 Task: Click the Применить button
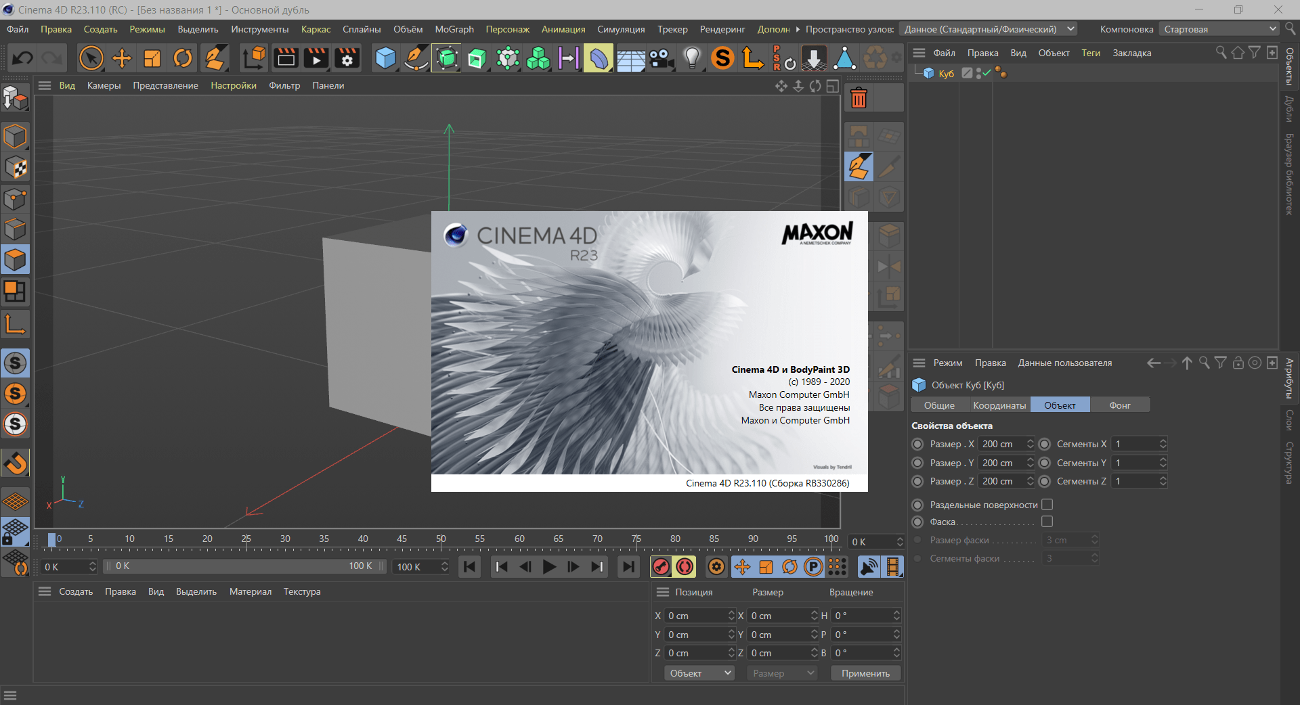click(865, 673)
